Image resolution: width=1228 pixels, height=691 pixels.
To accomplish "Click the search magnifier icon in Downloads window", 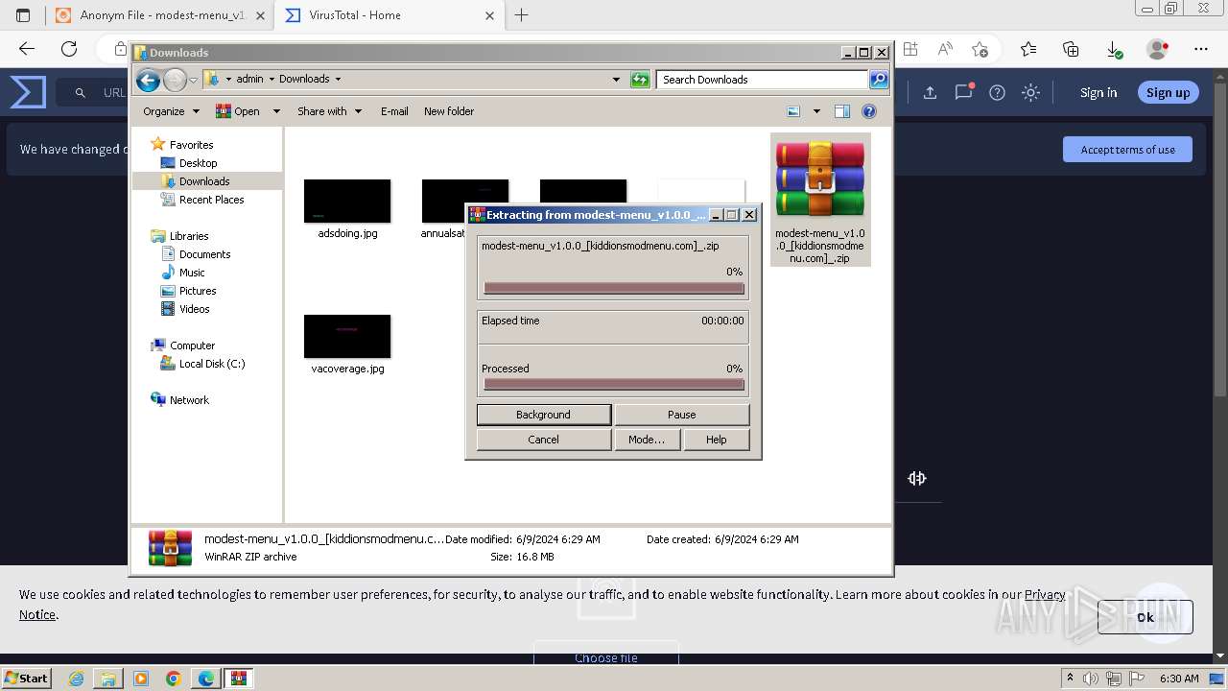I will 879,80.
